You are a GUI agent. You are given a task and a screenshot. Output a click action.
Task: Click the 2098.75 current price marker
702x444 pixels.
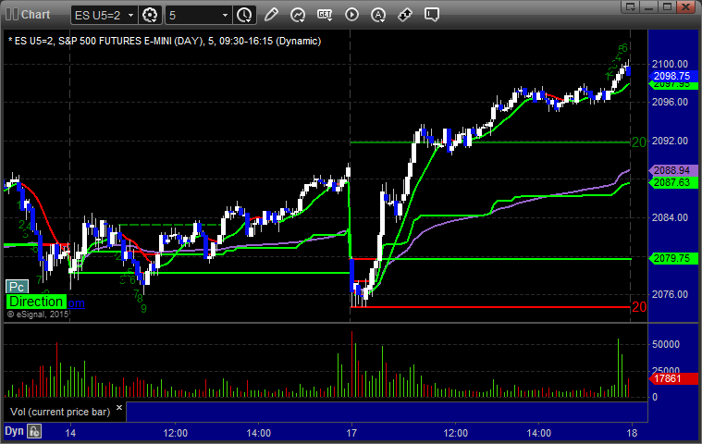click(673, 76)
